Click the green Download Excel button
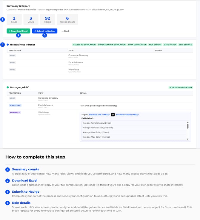 click(x=18, y=31)
